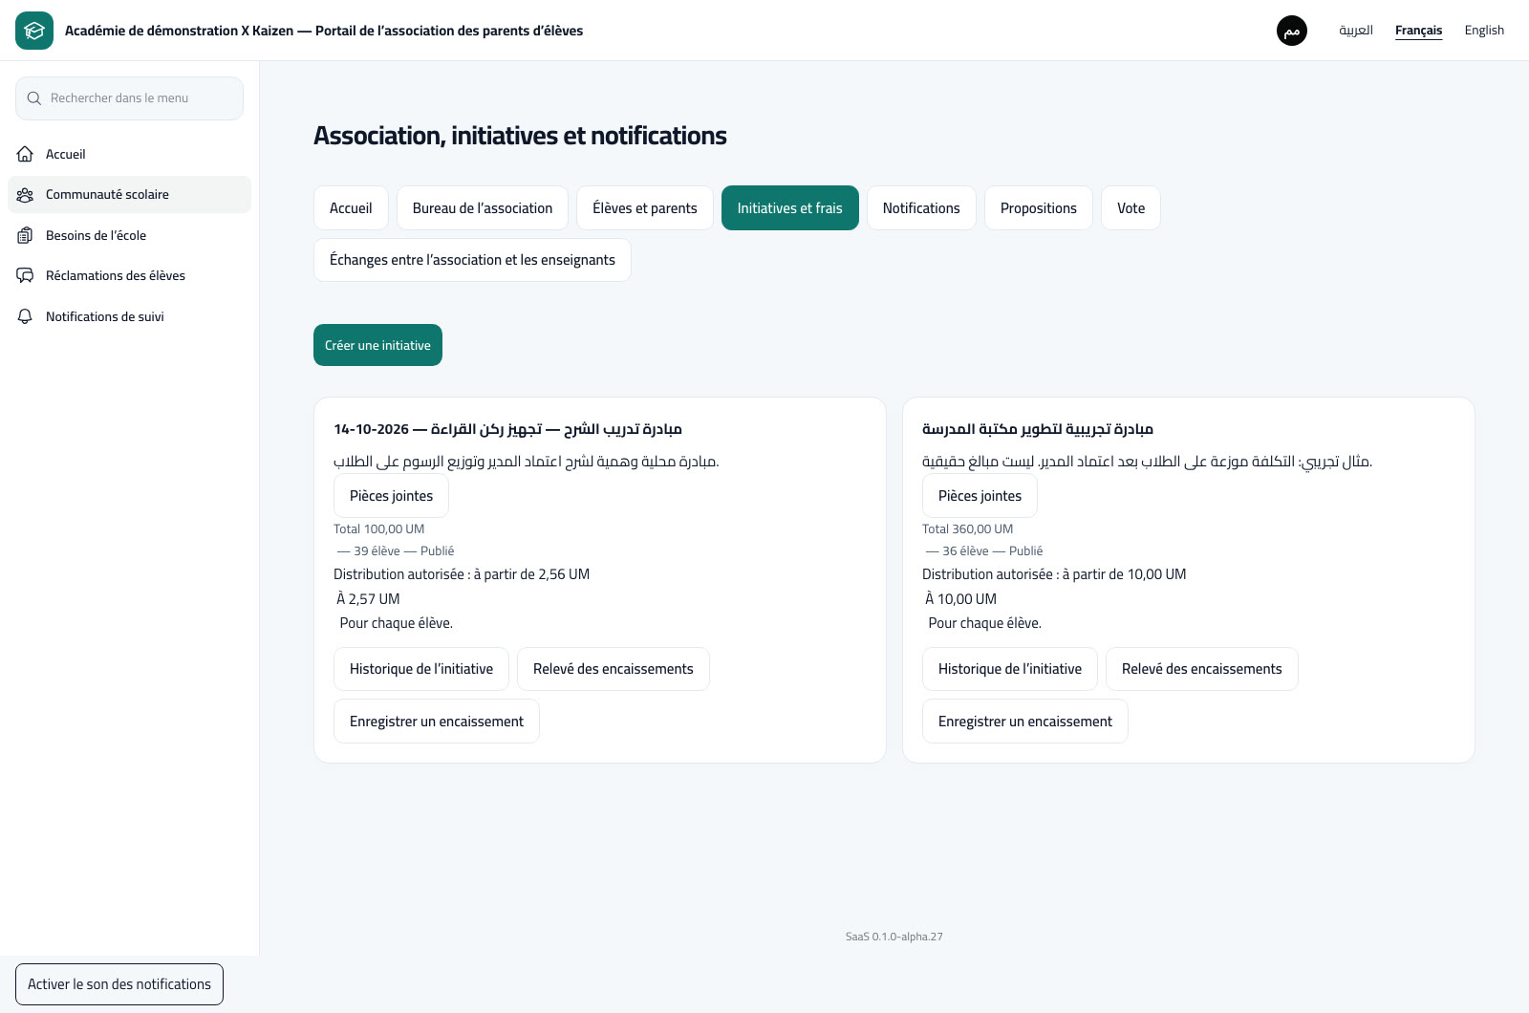
Task: Click the initiative title dated 14-10-2026
Action: pos(507,429)
